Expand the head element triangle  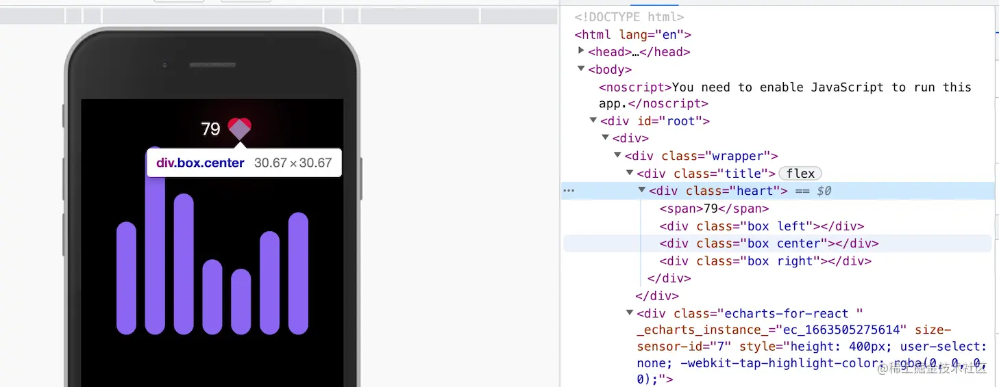coord(581,51)
